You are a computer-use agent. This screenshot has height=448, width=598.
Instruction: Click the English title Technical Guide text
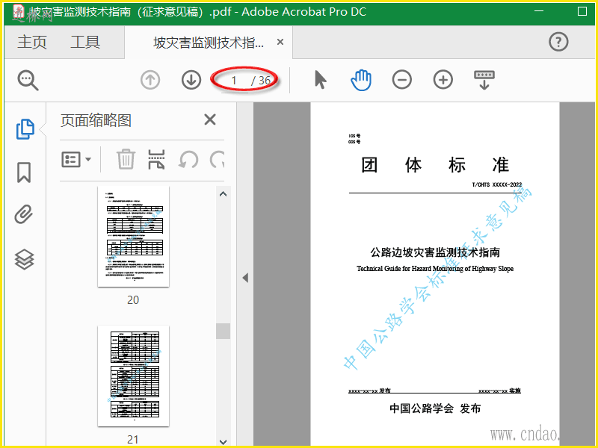click(x=435, y=269)
